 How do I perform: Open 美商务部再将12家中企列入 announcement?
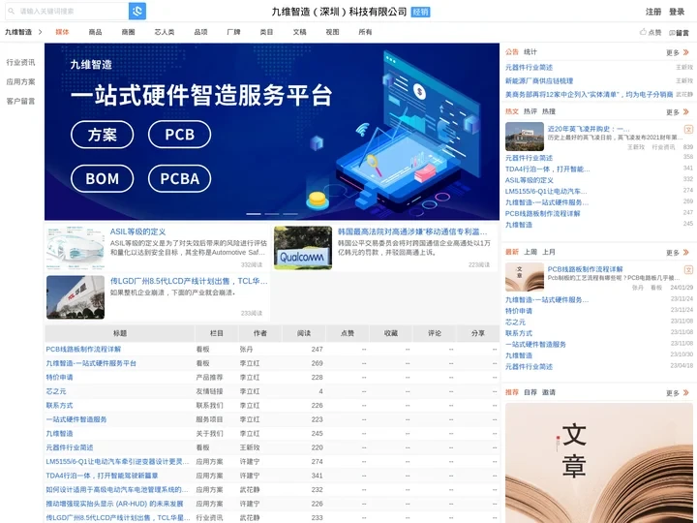click(x=589, y=94)
